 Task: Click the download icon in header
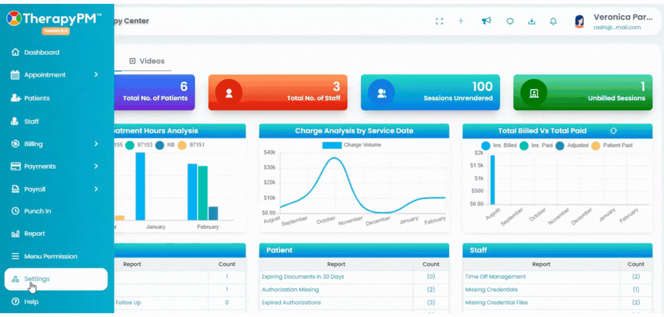tap(531, 21)
